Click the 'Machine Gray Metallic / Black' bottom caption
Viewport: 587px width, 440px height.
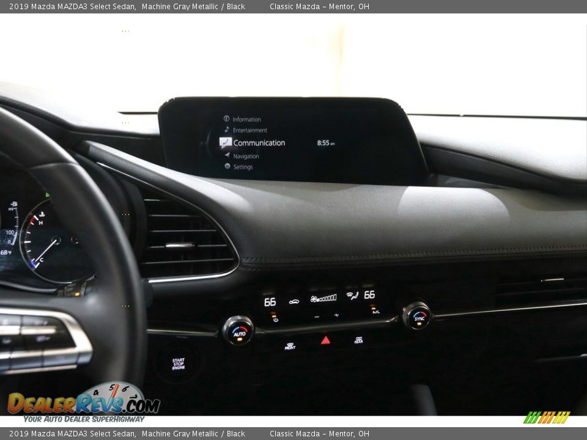(x=194, y=434)
